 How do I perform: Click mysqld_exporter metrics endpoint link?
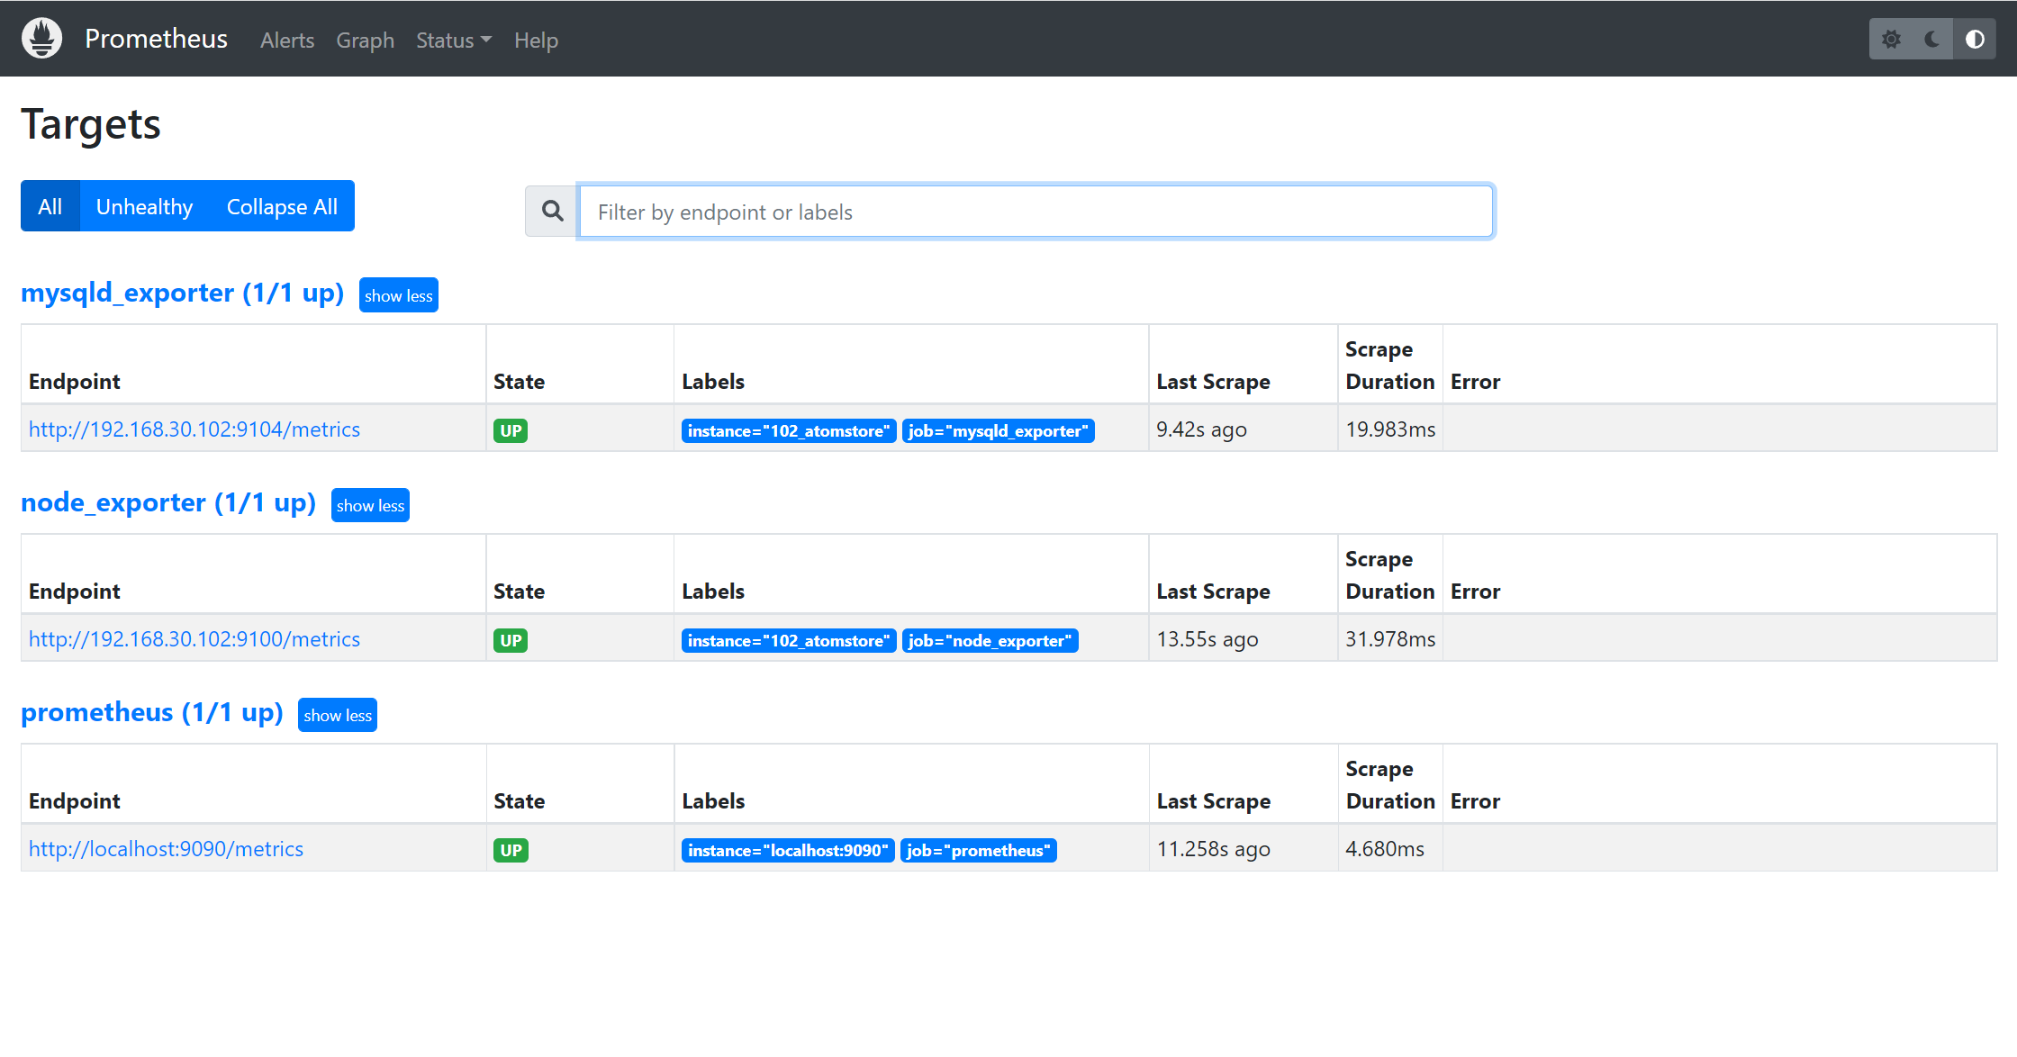tap(194, 429)
